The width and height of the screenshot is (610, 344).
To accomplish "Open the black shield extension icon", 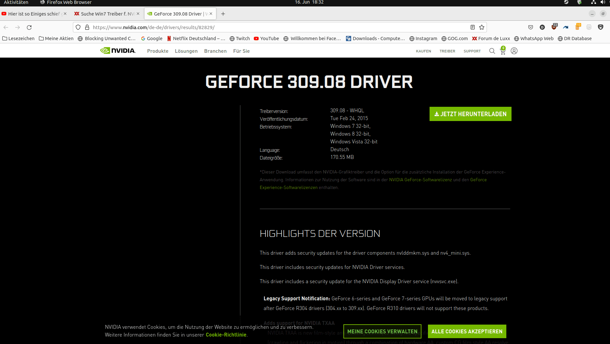I will pyautogui.click(x=601, y=28).
